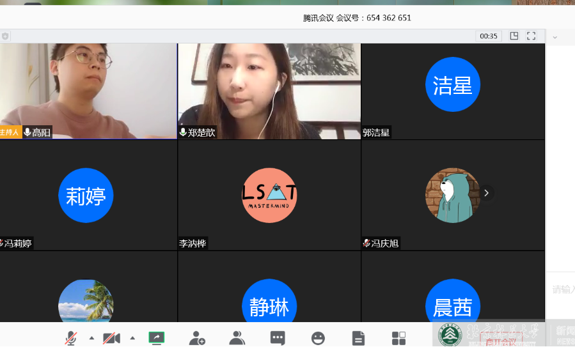Open the participants list icon
This screenshot has width=575, height=347.
tap(237, 338)
